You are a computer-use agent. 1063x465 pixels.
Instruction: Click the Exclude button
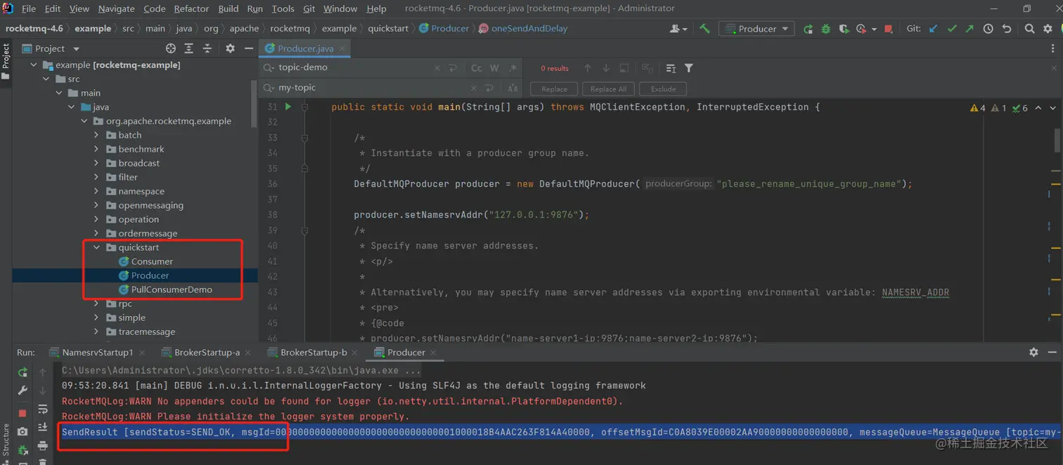(663, 89)
